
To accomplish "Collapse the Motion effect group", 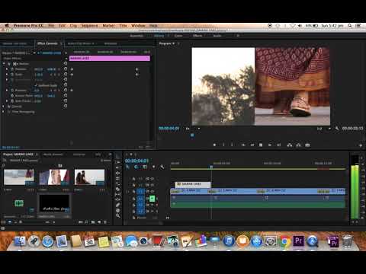I will [x=4, y=64].
